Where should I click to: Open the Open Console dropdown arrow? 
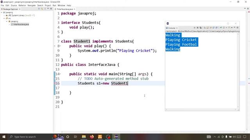pyautogui.click(x=232, y=28)
